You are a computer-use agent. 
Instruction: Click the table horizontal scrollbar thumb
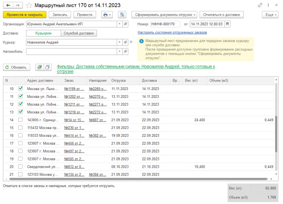coord(138,179)
